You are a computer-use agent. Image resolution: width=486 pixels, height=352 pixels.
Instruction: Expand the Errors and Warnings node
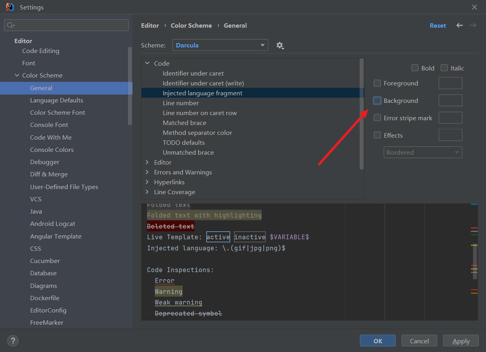[x=147, y=172]
